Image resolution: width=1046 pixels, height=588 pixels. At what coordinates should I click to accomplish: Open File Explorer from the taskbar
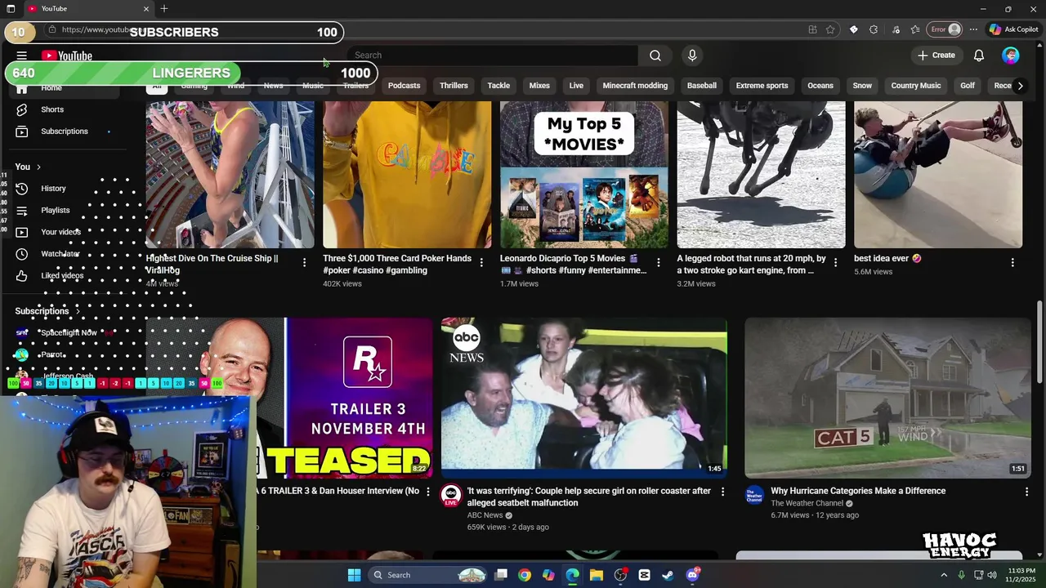[x=597, y=575]
